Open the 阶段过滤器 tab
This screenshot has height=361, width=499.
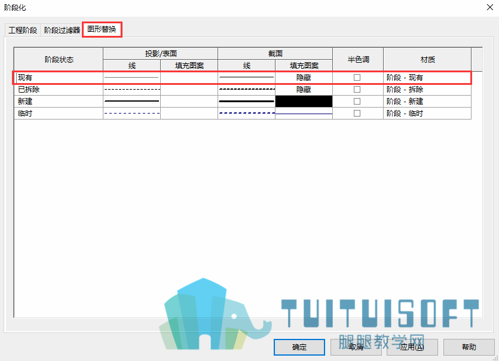coord(62,30)
